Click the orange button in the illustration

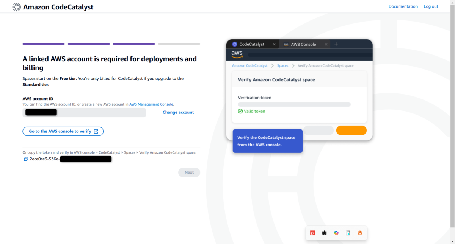351,131
